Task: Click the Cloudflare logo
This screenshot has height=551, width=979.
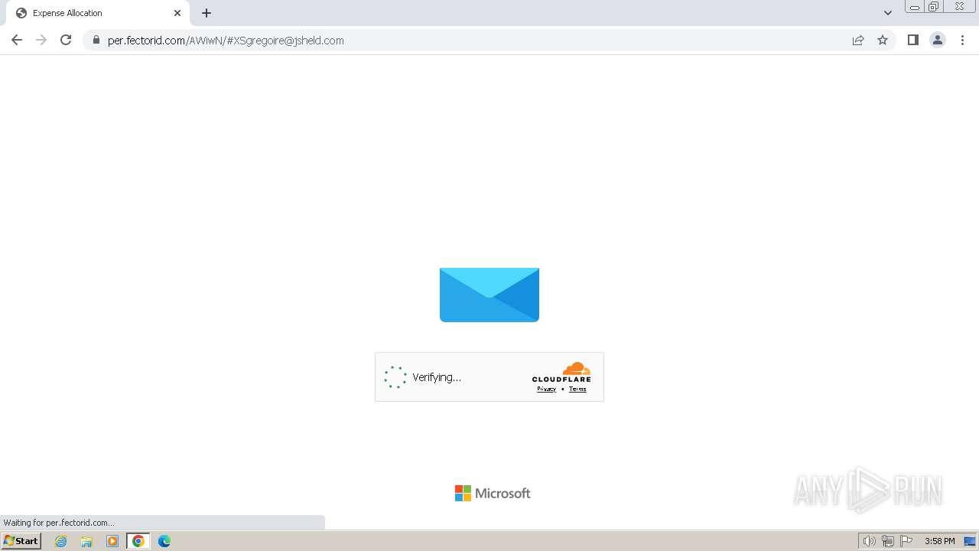Action: 561,372
